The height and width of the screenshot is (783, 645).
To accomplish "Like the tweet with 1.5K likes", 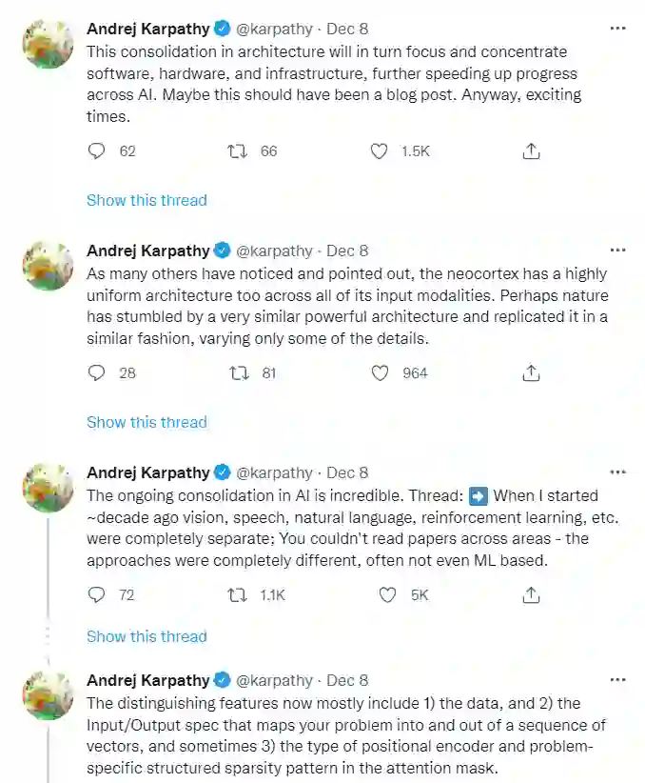I will 380,151.
